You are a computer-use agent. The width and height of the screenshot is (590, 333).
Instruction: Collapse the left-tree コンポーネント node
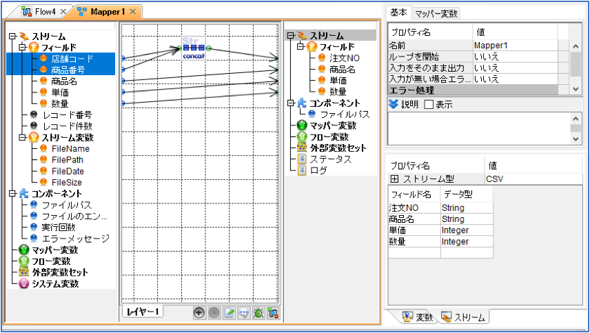pyautogui.click(x=12, y=194)
